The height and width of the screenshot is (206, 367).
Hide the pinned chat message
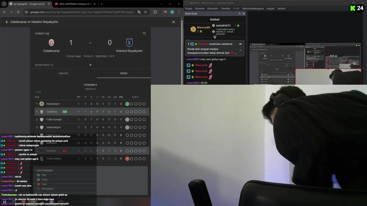click(241, 44)
